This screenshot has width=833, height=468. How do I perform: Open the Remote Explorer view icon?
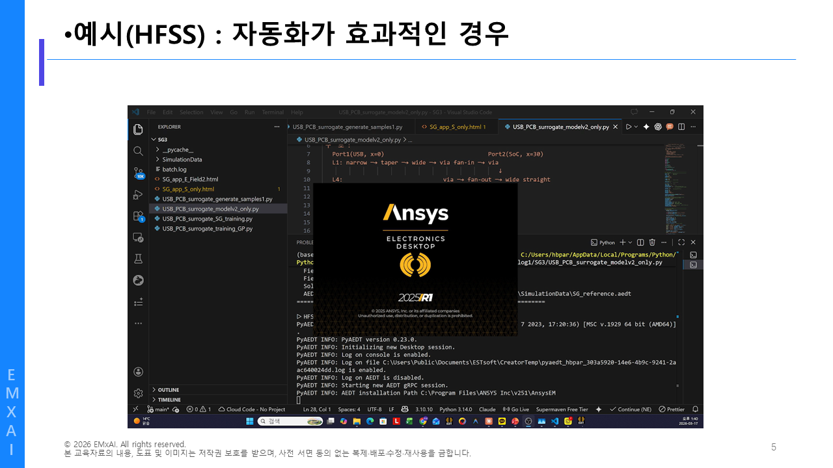pyautogui.click(x=138, y=237)
